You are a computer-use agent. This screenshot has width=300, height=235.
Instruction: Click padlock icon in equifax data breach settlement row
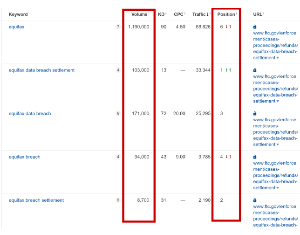pyautogui.click(x=255, y=70)
